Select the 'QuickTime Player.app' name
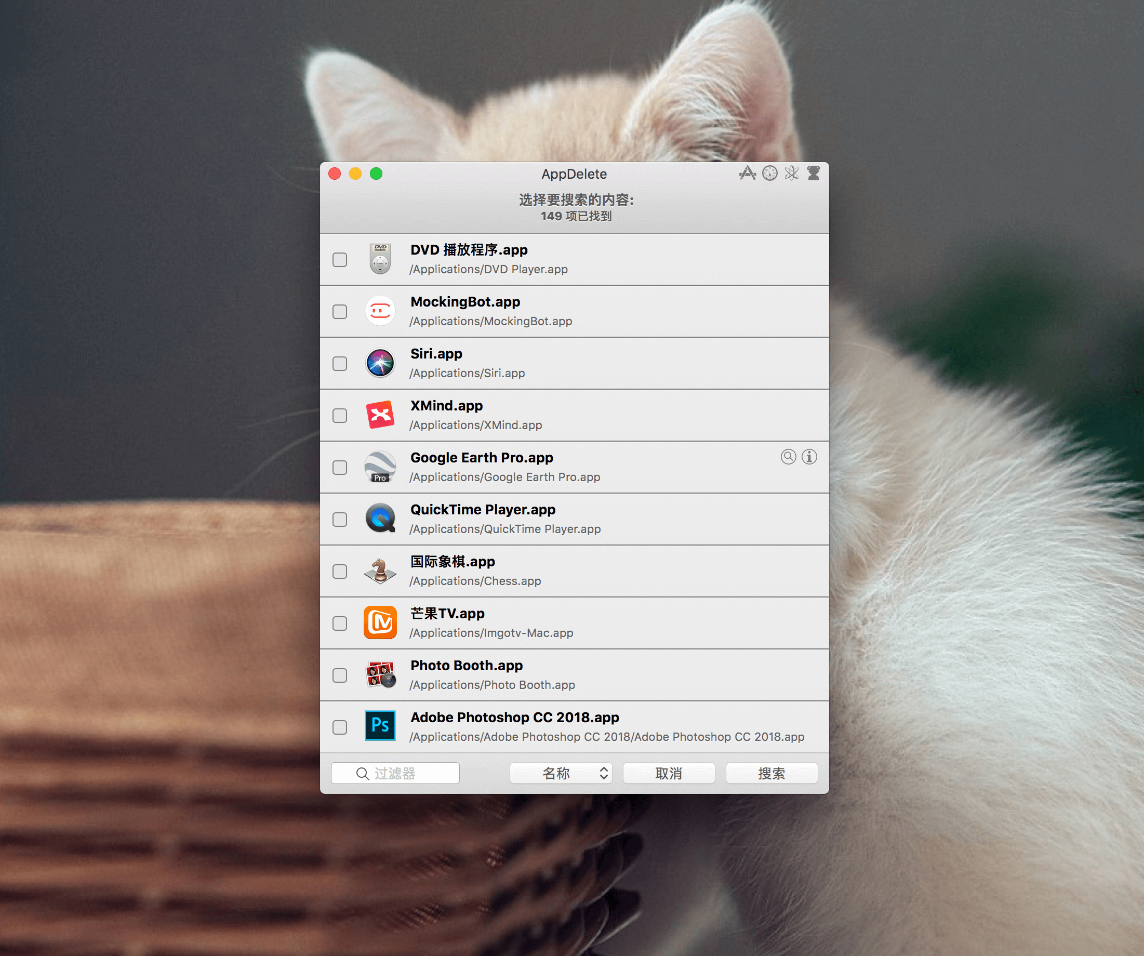Image resolution: width=1144 pixels, height=956 pixels. point(483,510)
